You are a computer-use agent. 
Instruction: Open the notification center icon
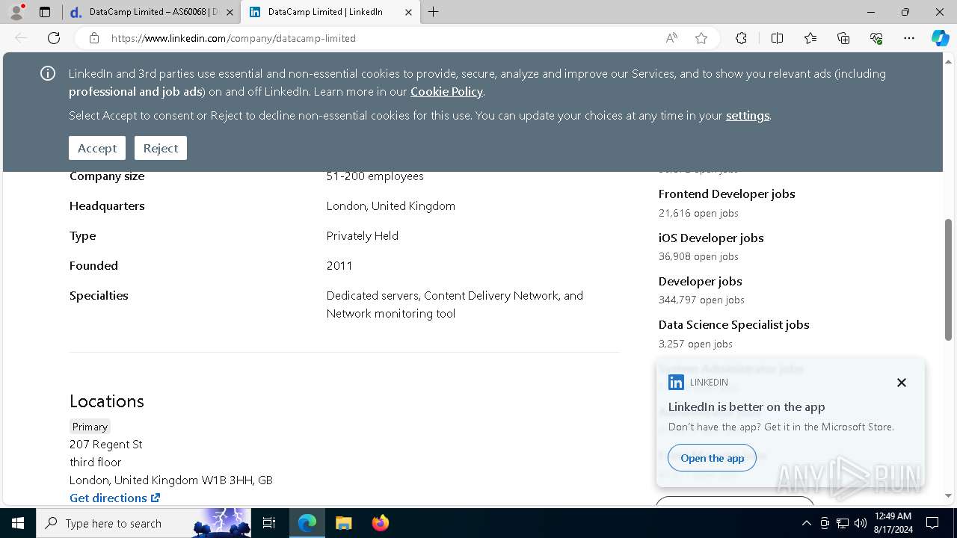pos(932,523)
